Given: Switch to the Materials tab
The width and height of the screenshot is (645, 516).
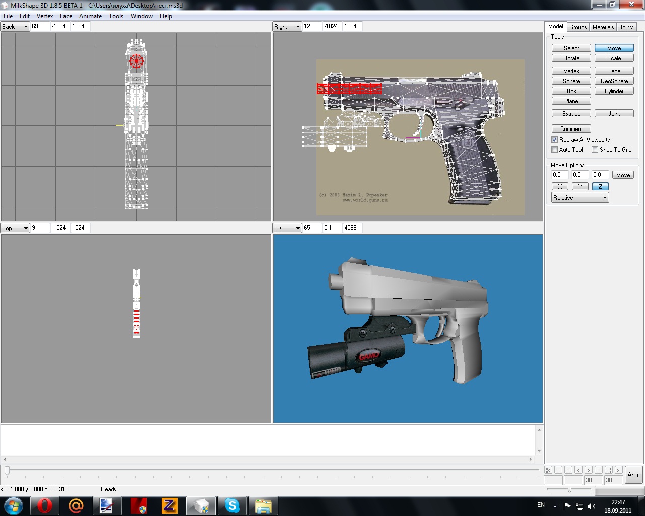Looking at the screenshot, I should coord(603,27).
